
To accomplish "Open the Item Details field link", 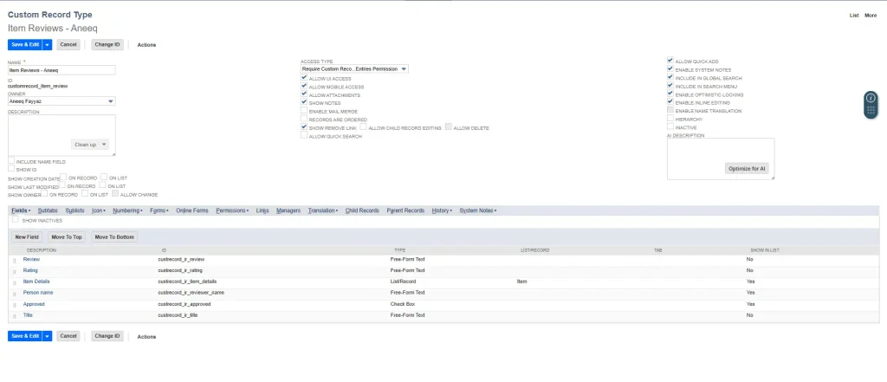I will point(36,282).
